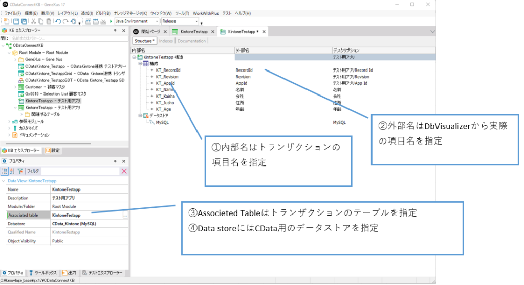Click the green Run play icon
The height and width of the screenshot is (285, 524).
click(111, 21)
